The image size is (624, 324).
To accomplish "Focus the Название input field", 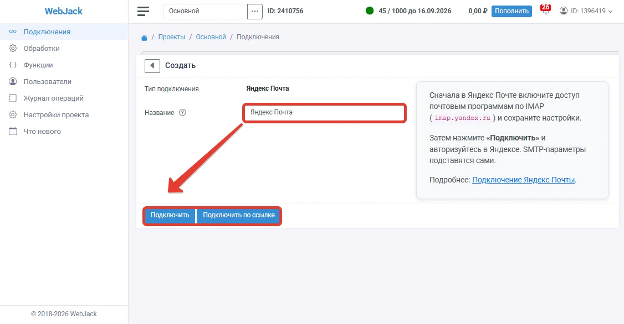I will (x=324, y=113).
